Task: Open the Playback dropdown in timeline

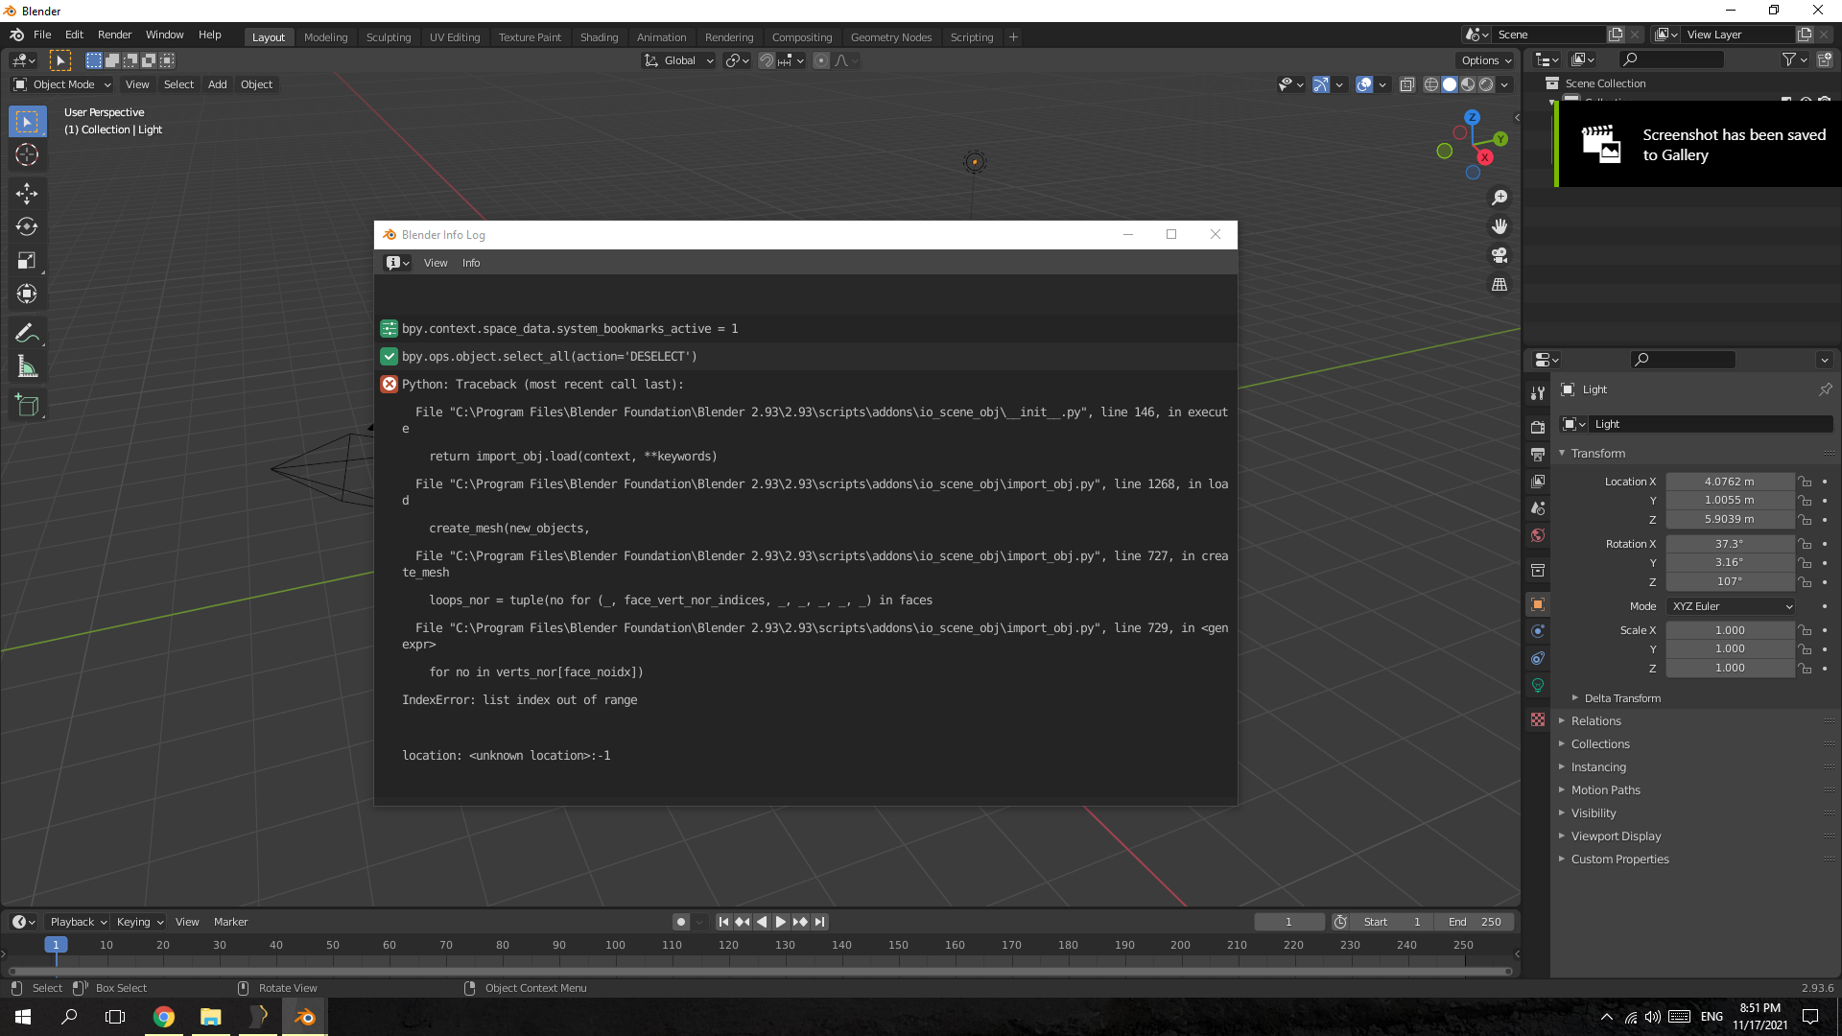Action: pos(78,922)
